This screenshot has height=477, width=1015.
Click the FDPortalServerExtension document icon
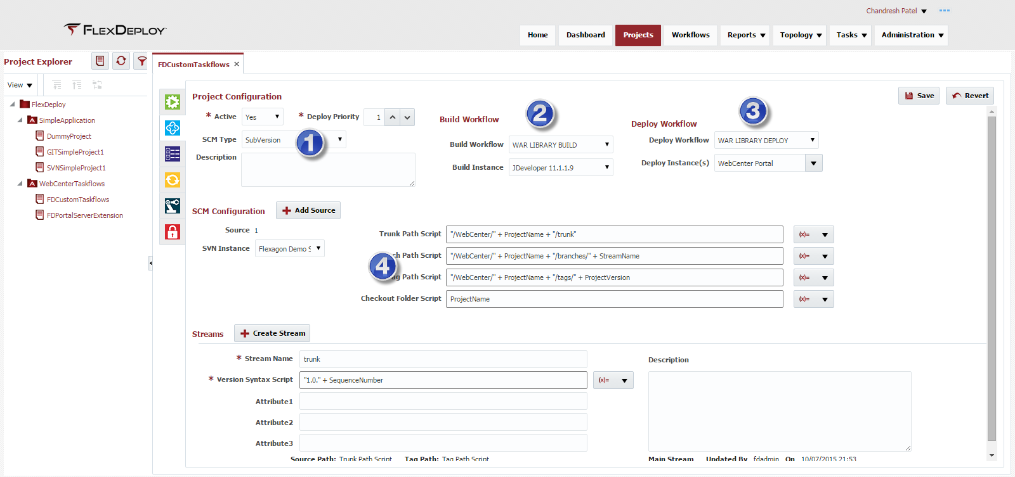click(x=40, y=215)
